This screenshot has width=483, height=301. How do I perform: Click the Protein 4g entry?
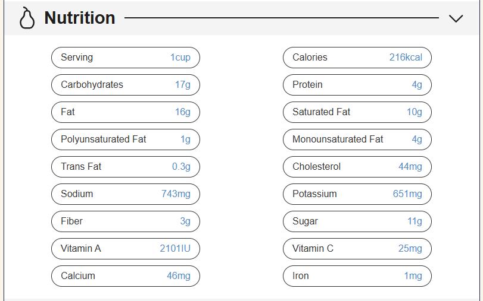[x=357, y=85]
